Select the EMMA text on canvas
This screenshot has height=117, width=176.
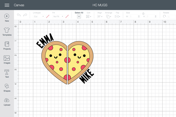coord(45,41)
